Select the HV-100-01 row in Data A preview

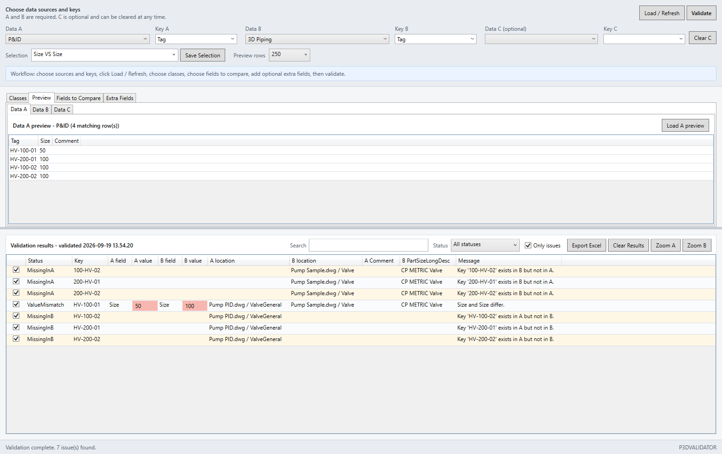[361, 151]
